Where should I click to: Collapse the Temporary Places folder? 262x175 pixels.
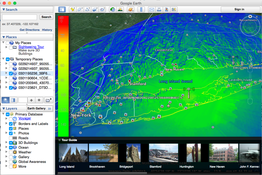pyautogui.click(x=3, y=59)
